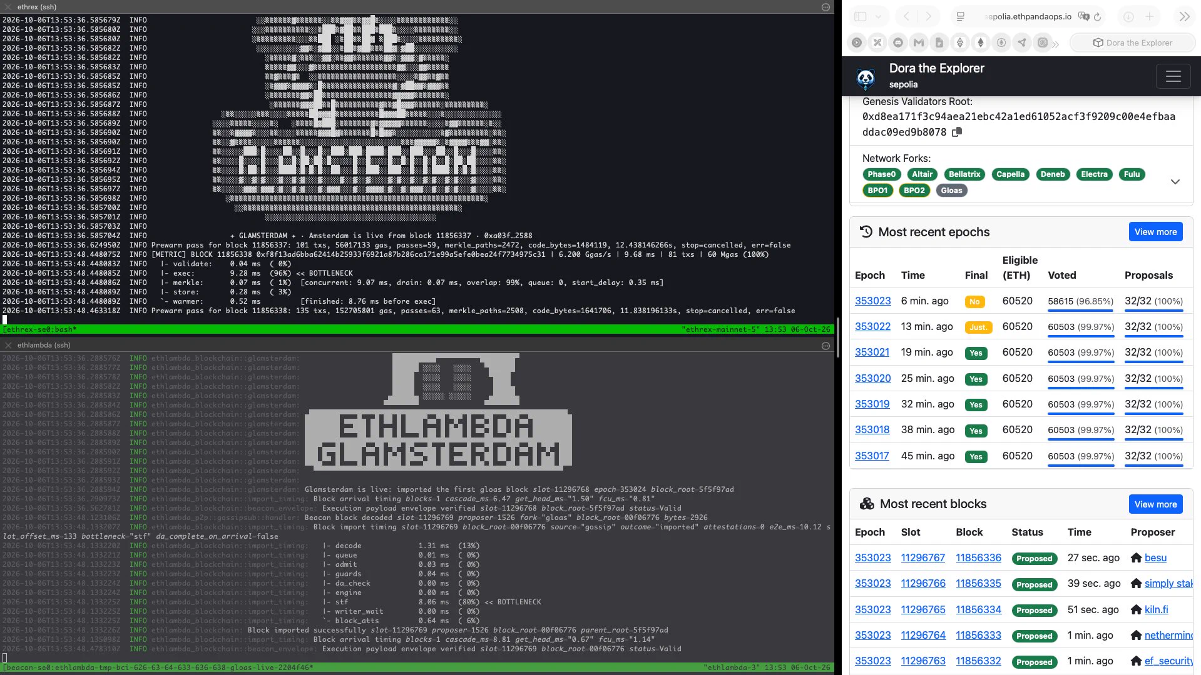Select the Gloas fork badge

[951, 191]
